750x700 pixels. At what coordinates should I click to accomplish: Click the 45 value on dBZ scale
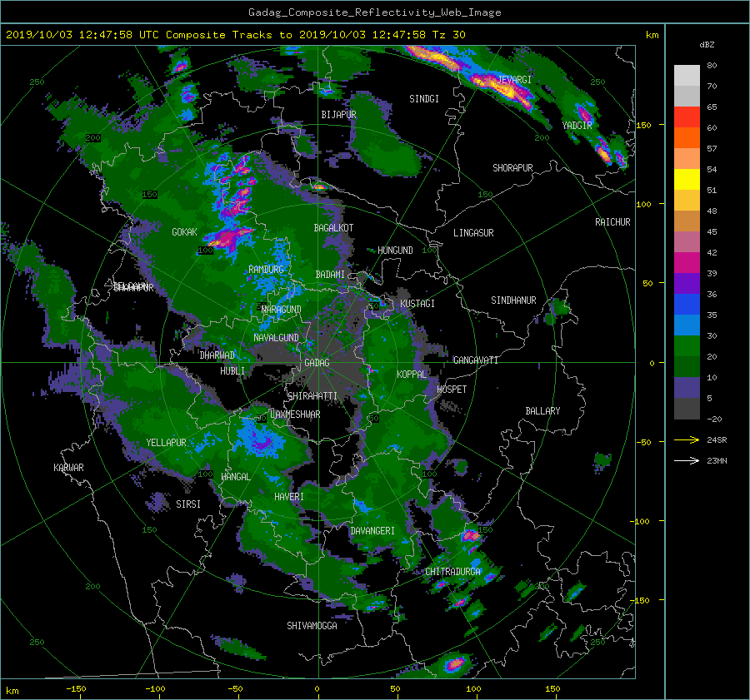(712, 231)
